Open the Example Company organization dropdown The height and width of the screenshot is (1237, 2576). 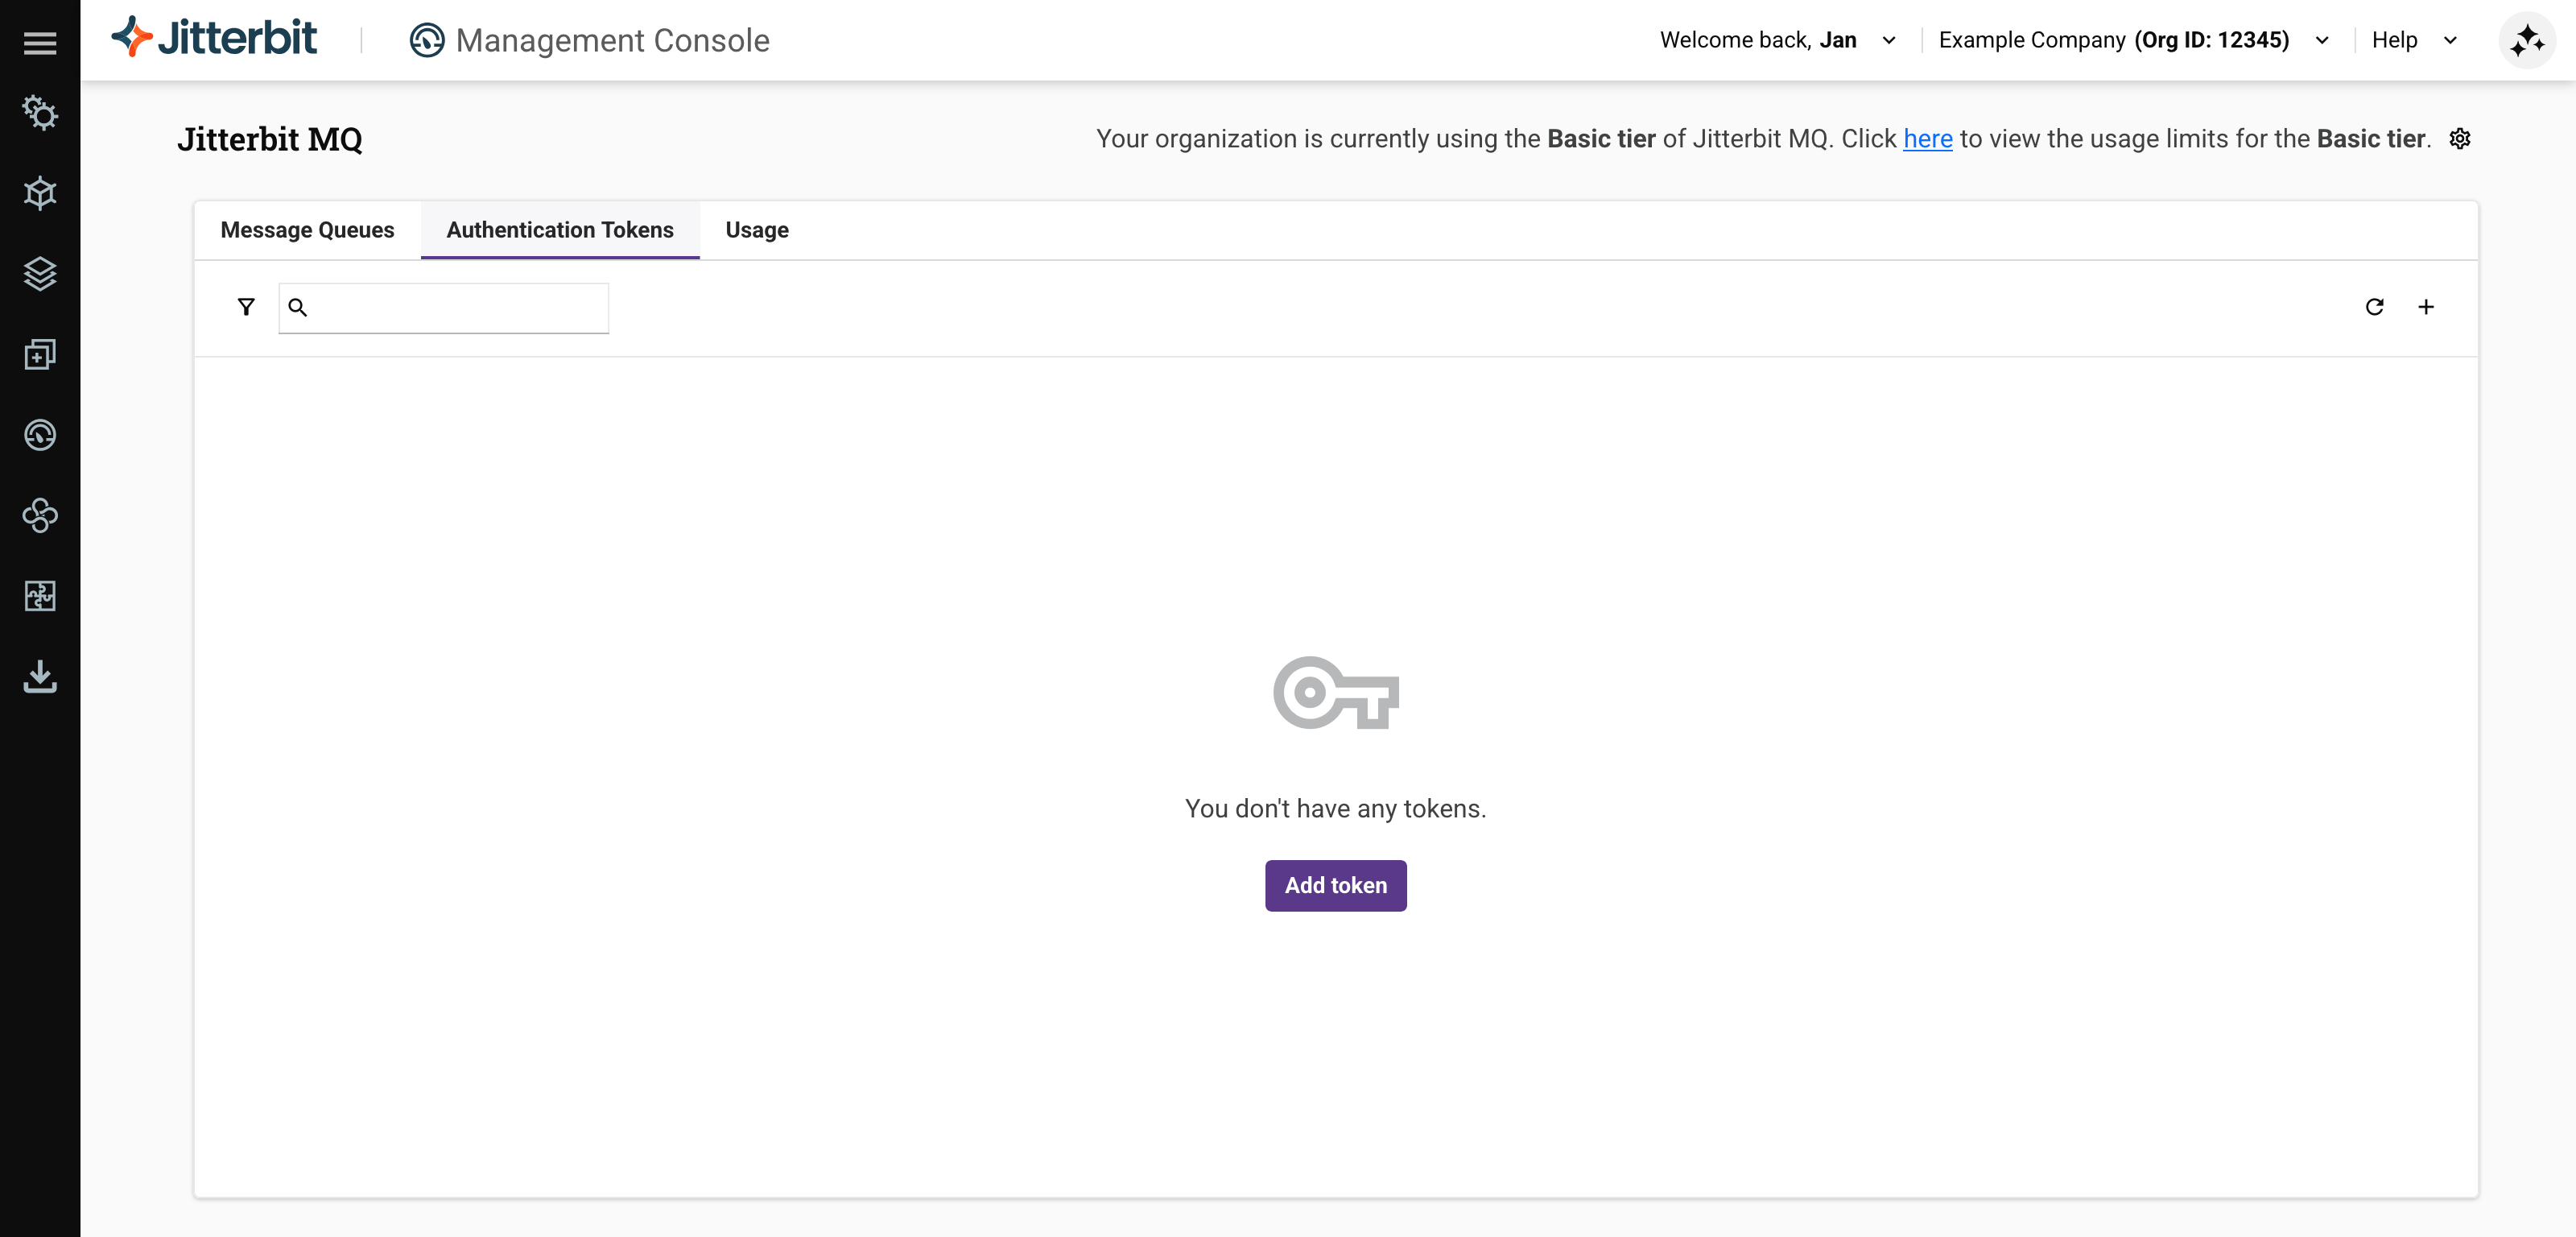2322,40
